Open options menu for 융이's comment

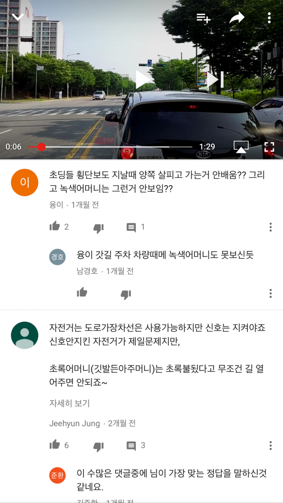tap(271, 227)
